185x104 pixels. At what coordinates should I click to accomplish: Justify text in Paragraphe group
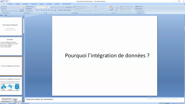[x=67, y=10]
